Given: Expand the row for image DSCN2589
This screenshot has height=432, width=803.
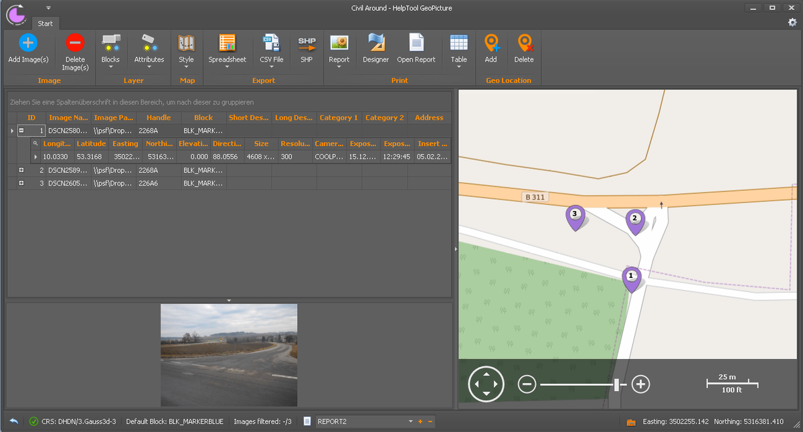Looking at the screenshot, I should [21, 170].
